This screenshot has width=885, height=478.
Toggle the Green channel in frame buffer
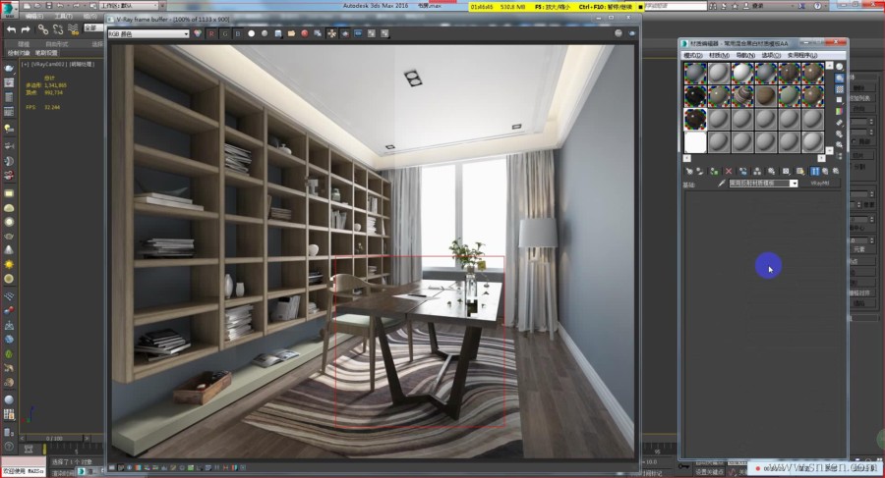pyautogui.click(x=224, y=33)
